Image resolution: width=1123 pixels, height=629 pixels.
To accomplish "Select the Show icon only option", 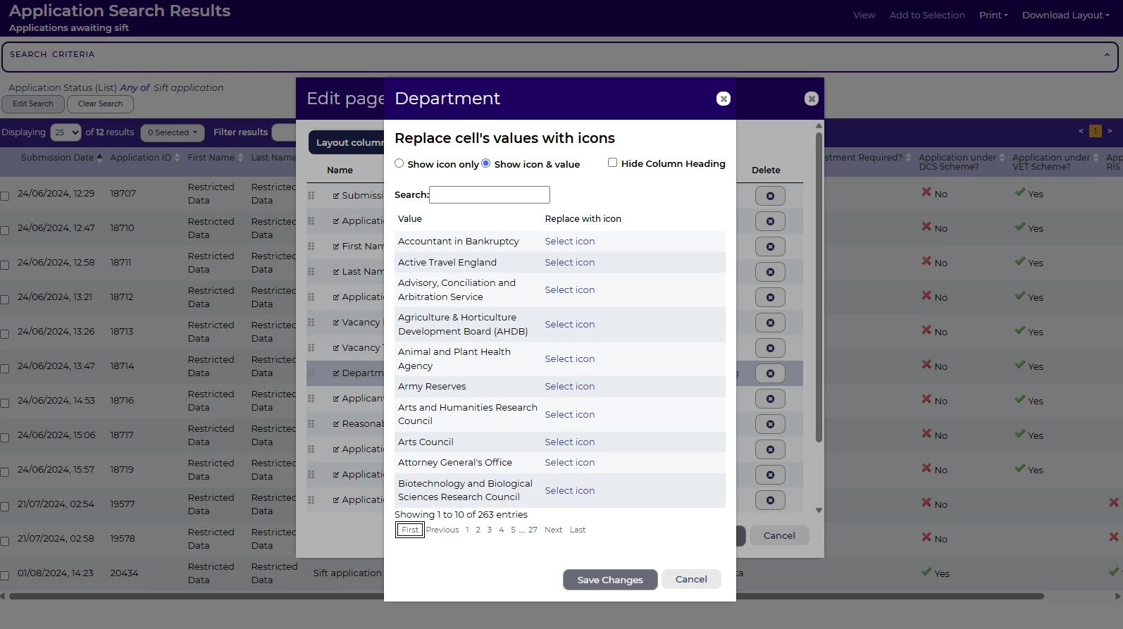I will click(x=399, y=163).
